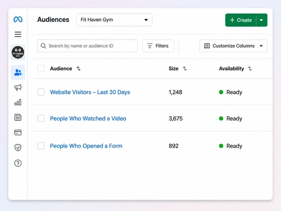Expand the Create button dropdown arrow
The image size is (281, 211).
pyautogui.click(x=261, y=20)
